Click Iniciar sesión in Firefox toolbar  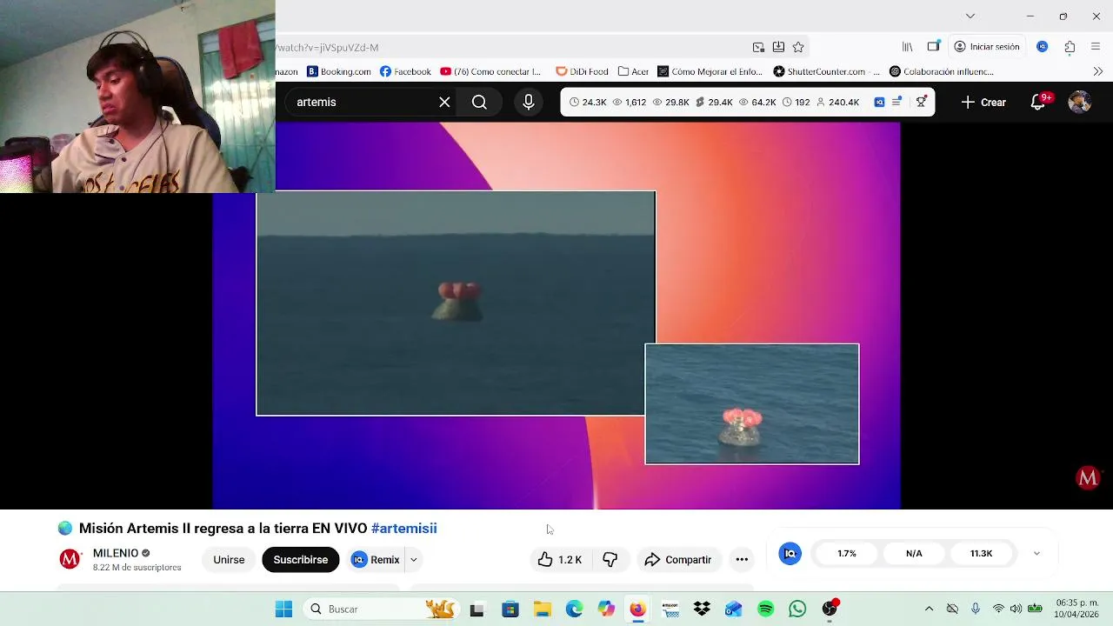986,47
